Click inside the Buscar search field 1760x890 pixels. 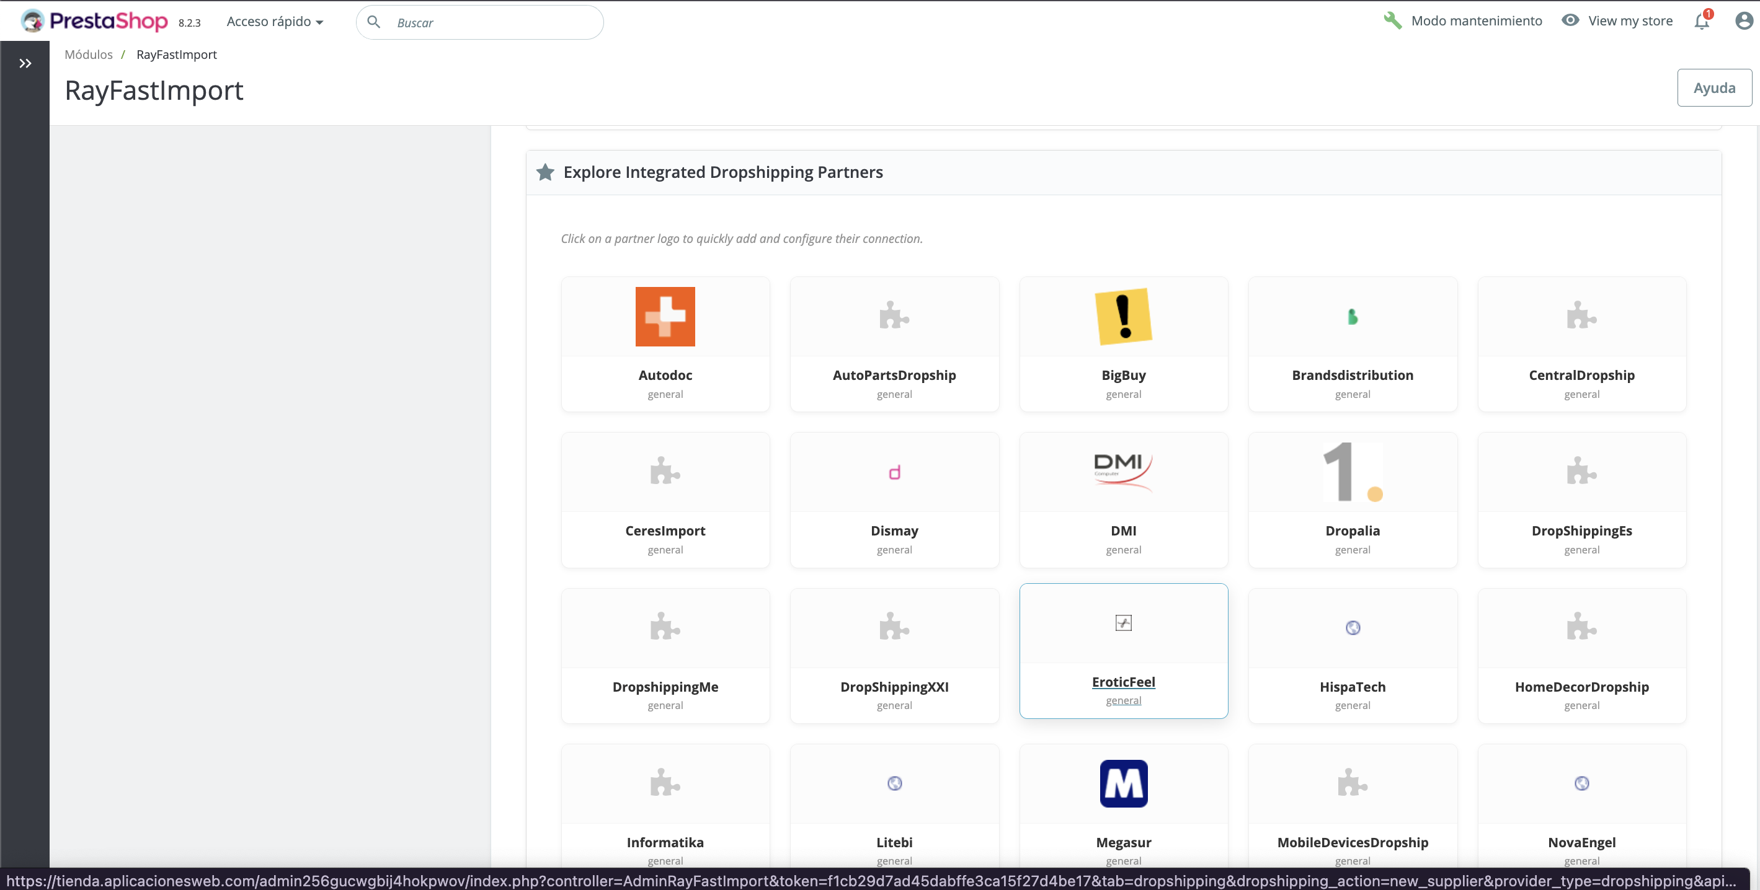(x=479, y=22)
